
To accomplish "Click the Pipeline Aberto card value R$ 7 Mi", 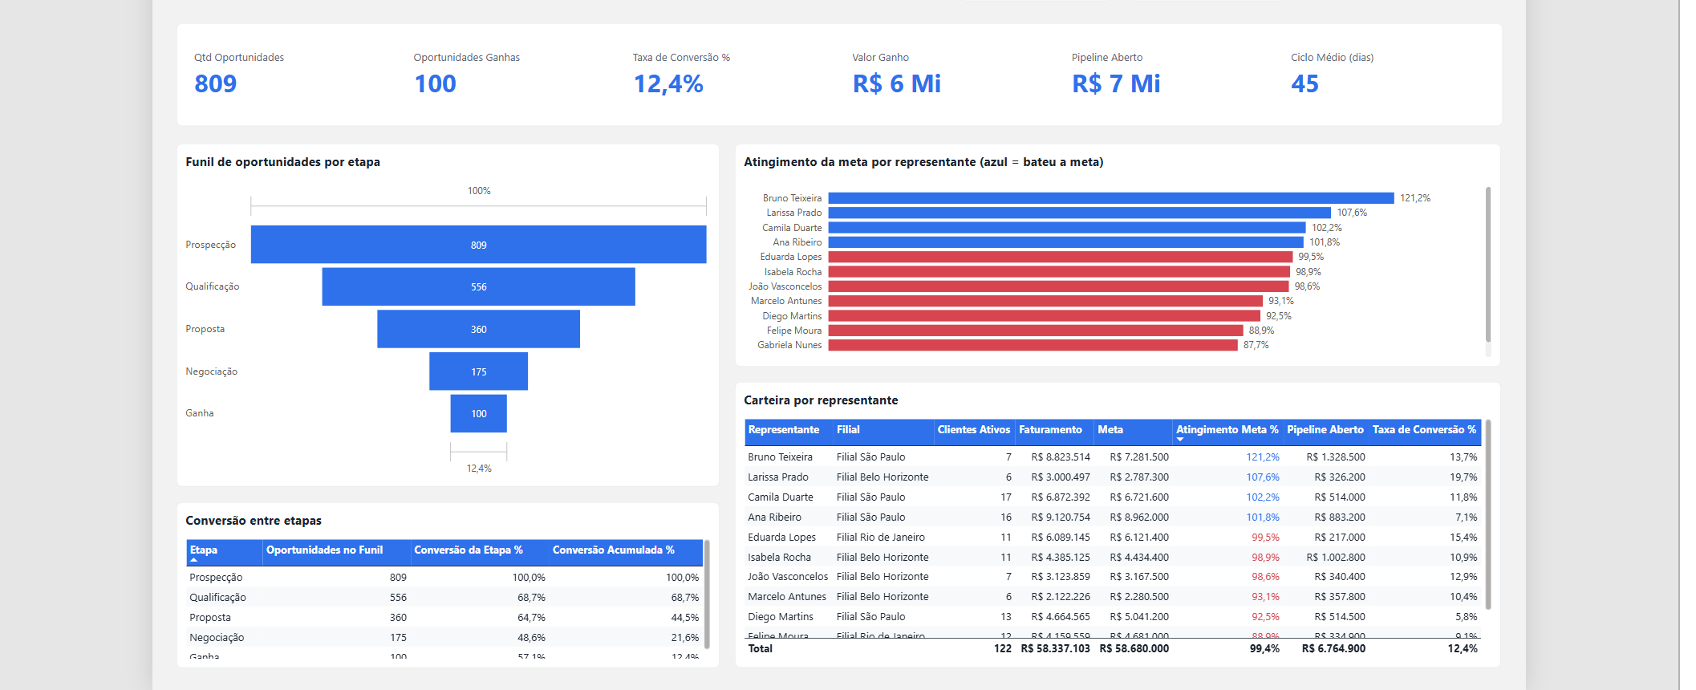I will point(1116,83).
